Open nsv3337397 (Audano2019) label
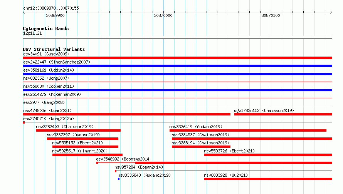 (73, 135)
